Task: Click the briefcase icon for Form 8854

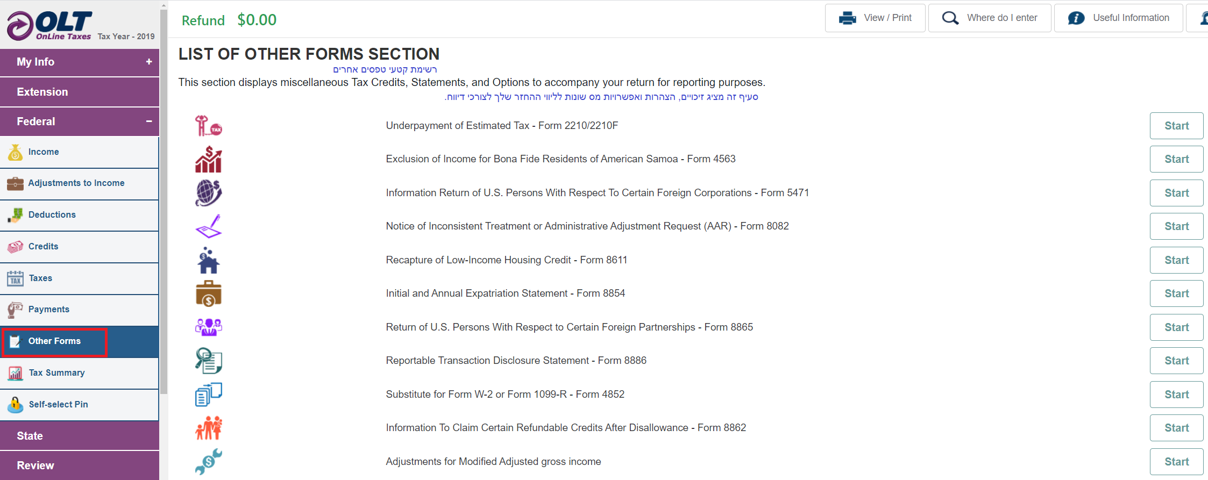Action: coord(209,293)
